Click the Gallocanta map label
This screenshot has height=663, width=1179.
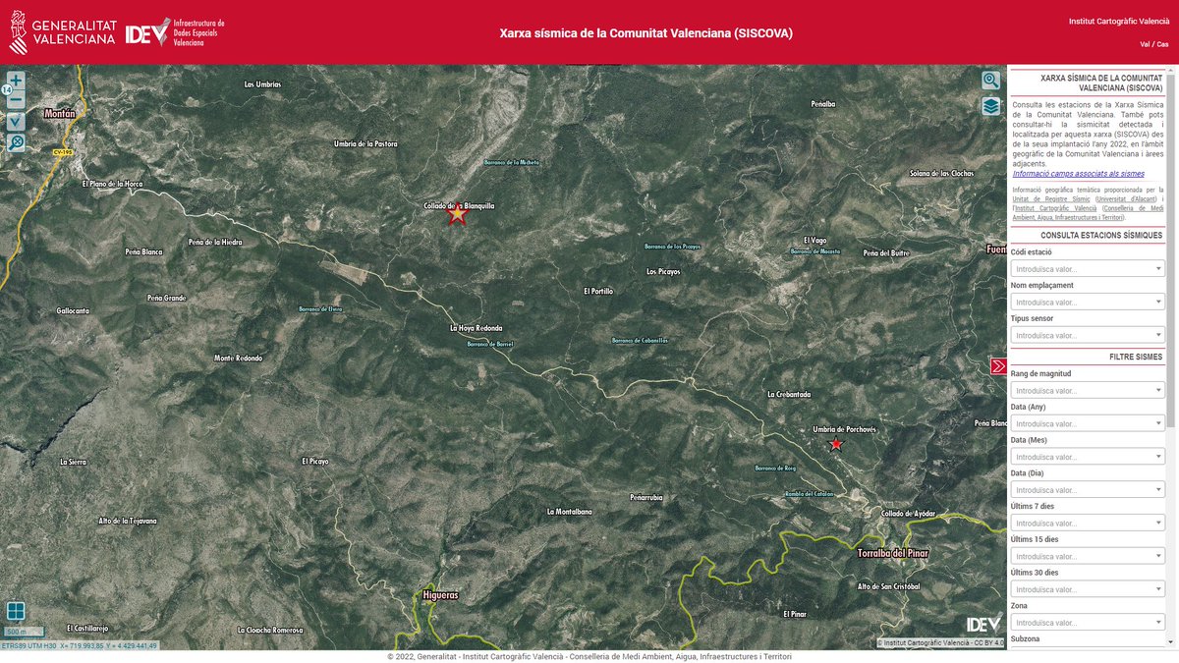click(73, 310)
